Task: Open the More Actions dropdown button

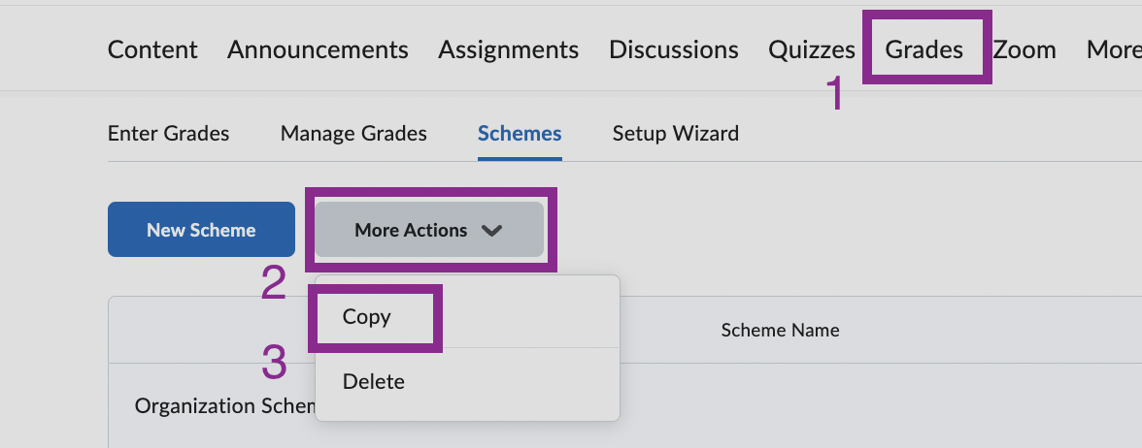Action: click(428, 231)
